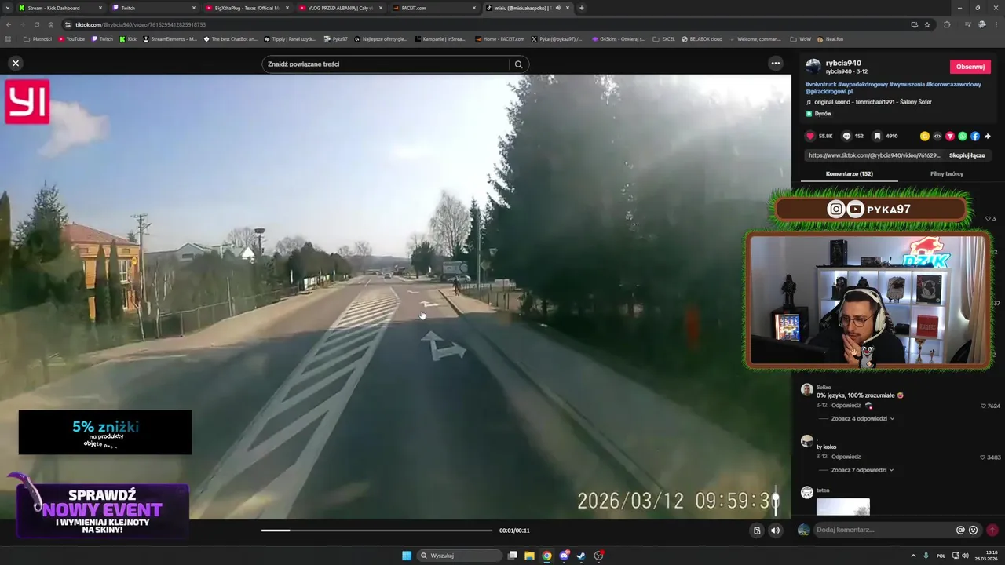Viewport: 1005px width, 565px height.
Task: Copy link with Skopiuj łącze button
Action: click(x=967, y=155)
